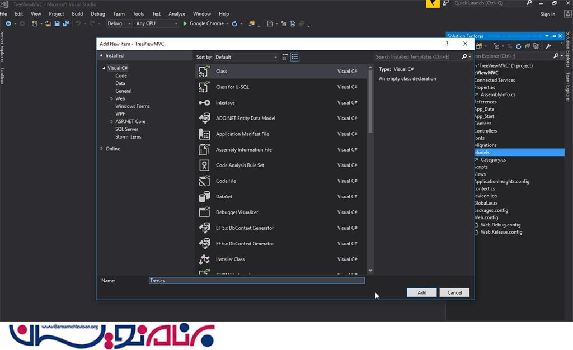573x350 pixels.
Task: Open the Tools menu
Action: pos(138,14)
